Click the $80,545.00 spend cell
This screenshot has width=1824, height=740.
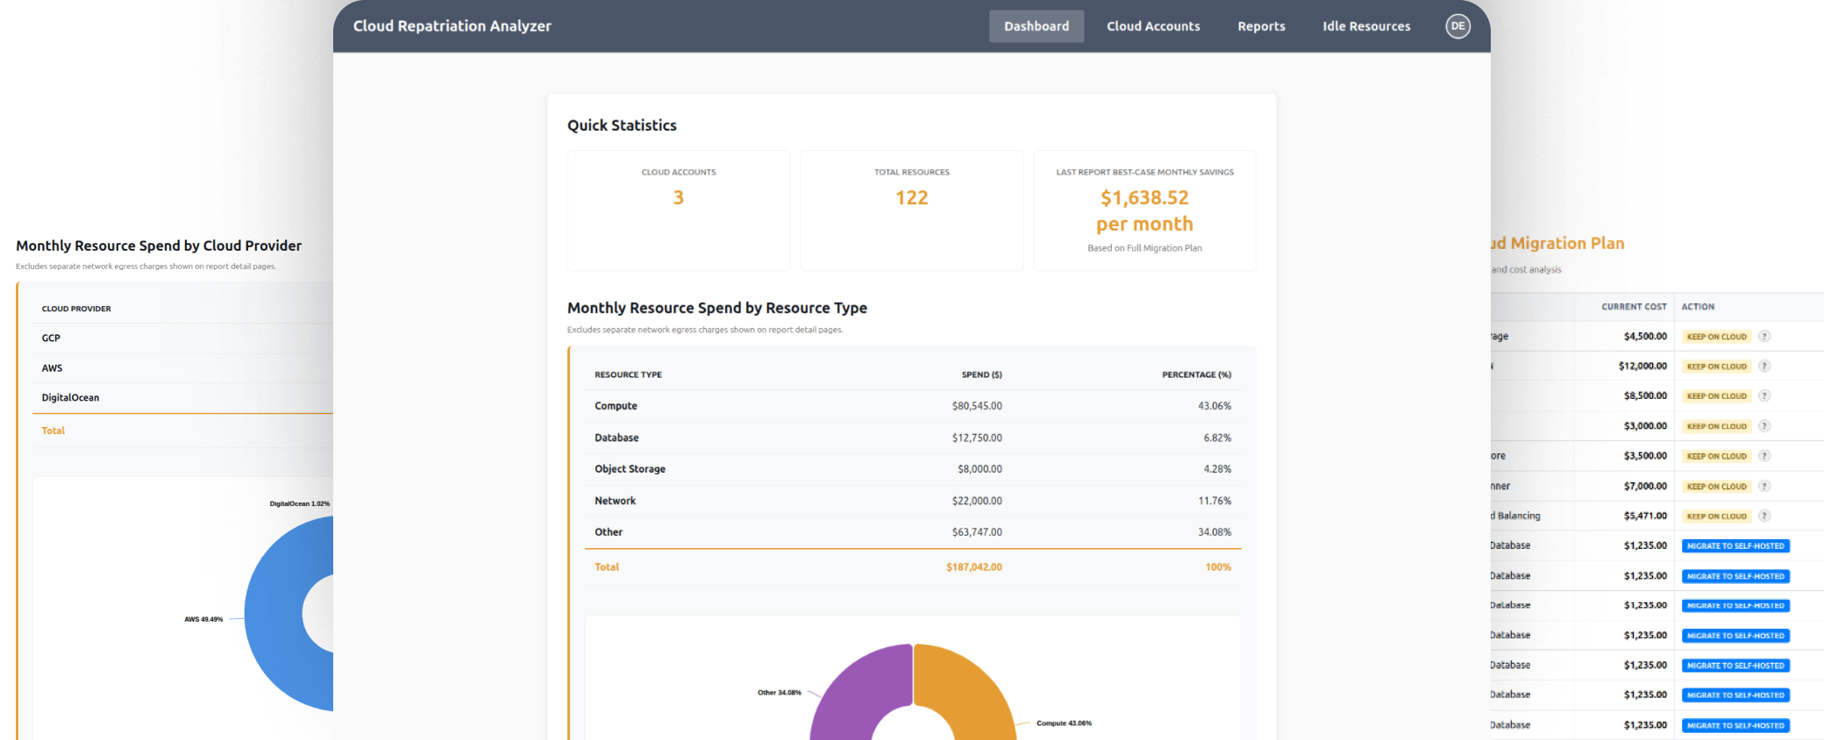coord(977,406)
